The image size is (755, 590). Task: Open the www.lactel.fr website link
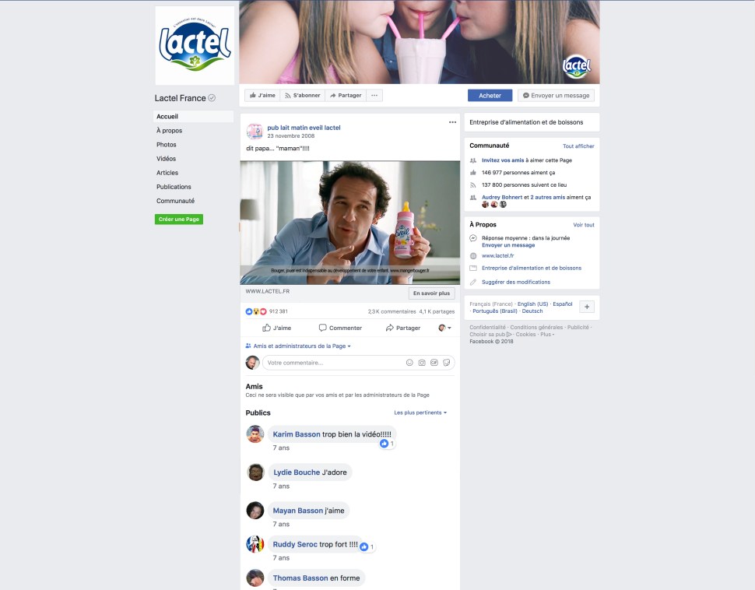pyautogui.click(x=497, y=255)
